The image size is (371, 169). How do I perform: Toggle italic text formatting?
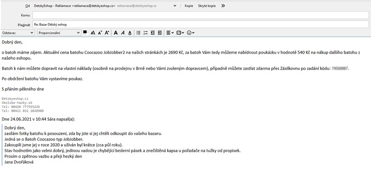tap(123, 32)
